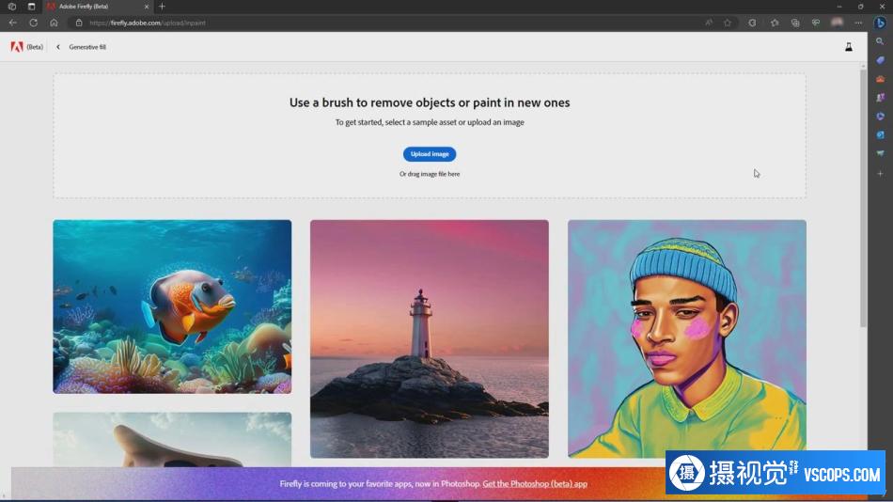Open the beaker labs icon in Firefly header
Viewport: 893px width, 502px height.
tap(849, 47)
